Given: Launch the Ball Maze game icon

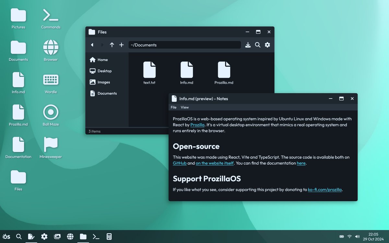Looking at the screenshot, I should click(51, 116).
